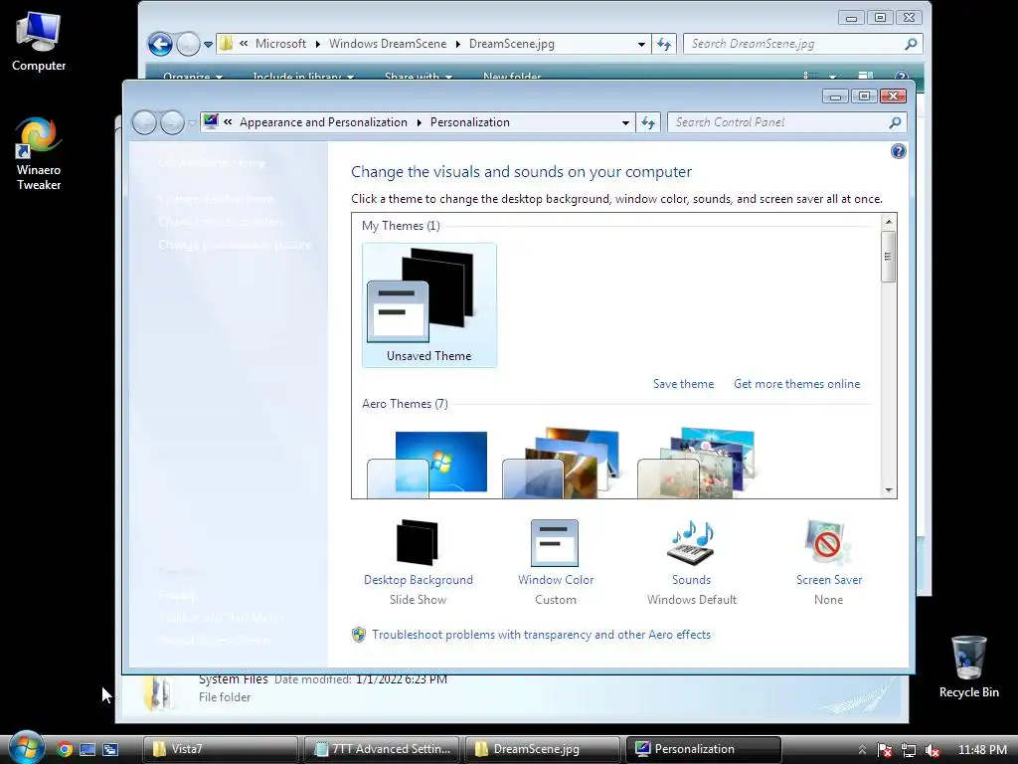Click Windows DreamScene breadcrumb in Explorer
This screenshot has height=764, width=1018.
[x=388, y=44]
